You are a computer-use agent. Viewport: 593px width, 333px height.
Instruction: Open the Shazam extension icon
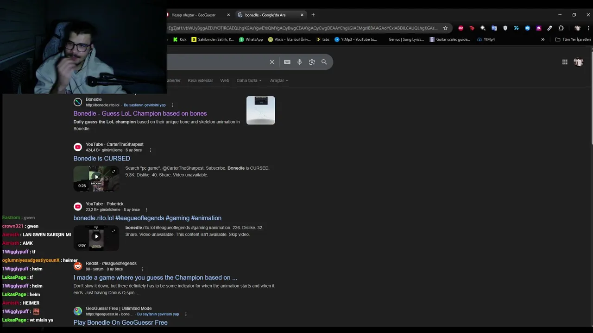point(527,28)
